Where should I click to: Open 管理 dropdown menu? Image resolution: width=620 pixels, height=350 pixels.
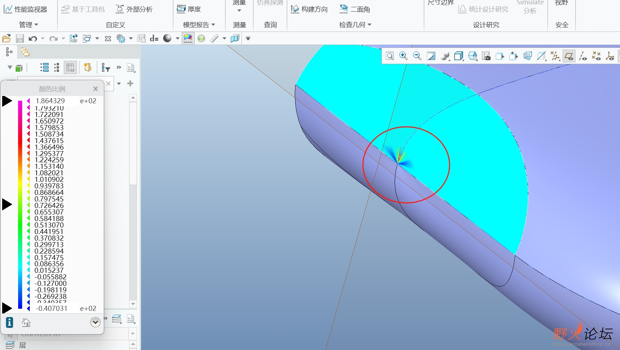28,25
